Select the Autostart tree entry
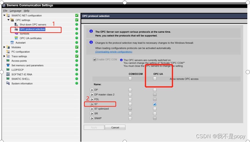The image size is (250, 142). coord(20,43)
